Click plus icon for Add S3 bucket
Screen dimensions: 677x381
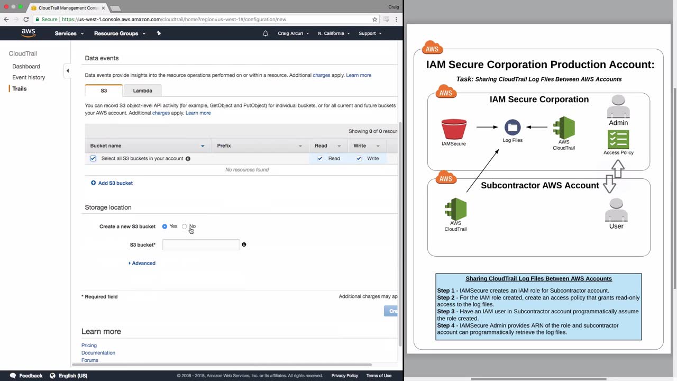[94, 183]
